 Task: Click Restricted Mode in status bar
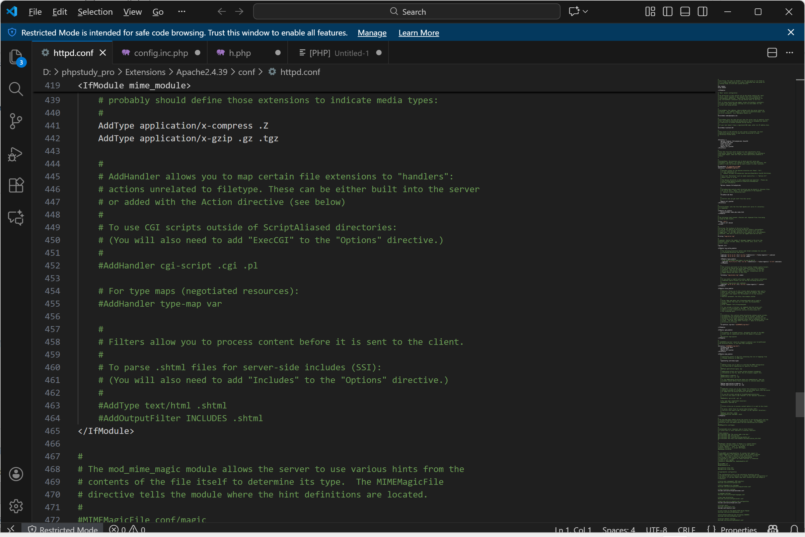point(63,529)
